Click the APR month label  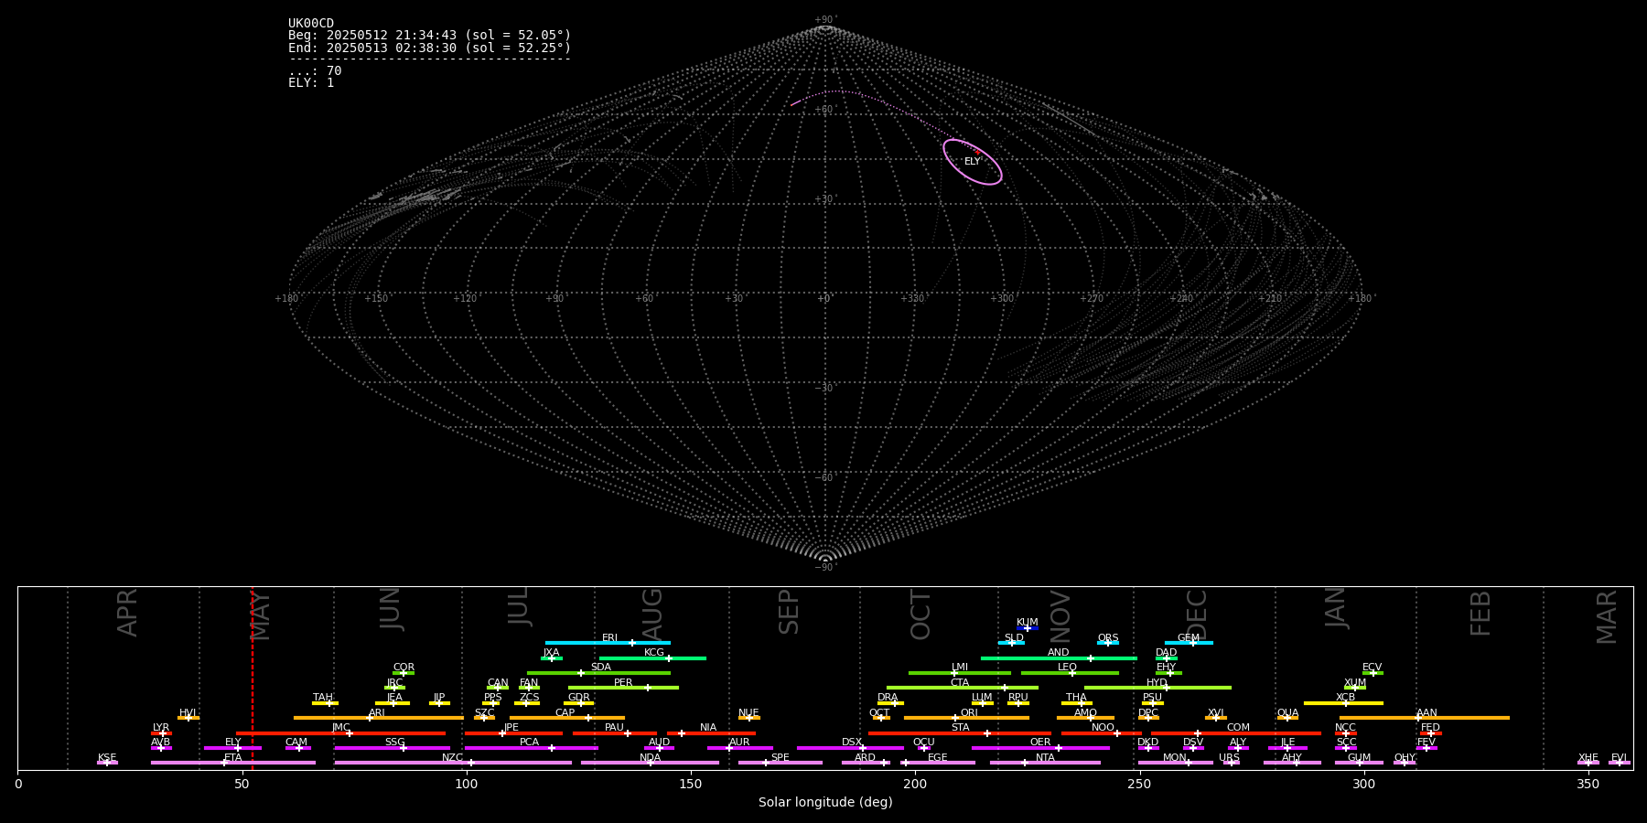click(x=127, y=613)
